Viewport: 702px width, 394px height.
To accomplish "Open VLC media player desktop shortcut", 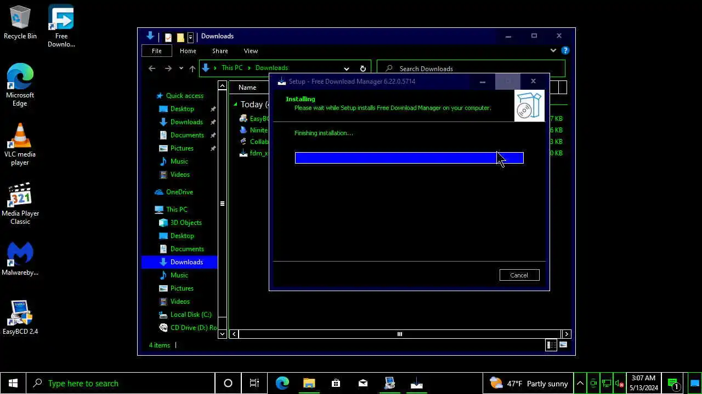I will [x=20, y=144].
